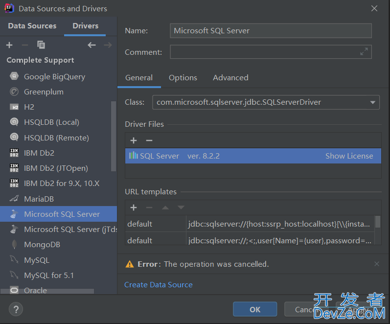Screen dimensions: 390x324
Task: Click the H2 driver icon
Action: pos(14,107)
